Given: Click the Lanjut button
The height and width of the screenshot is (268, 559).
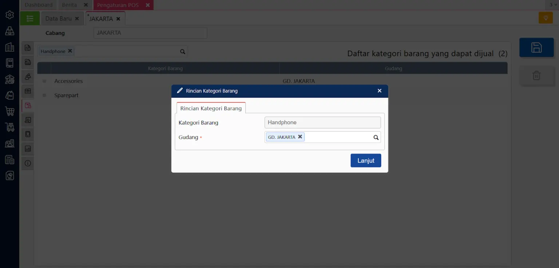Looking at the screenshot, I should [366, 160].
